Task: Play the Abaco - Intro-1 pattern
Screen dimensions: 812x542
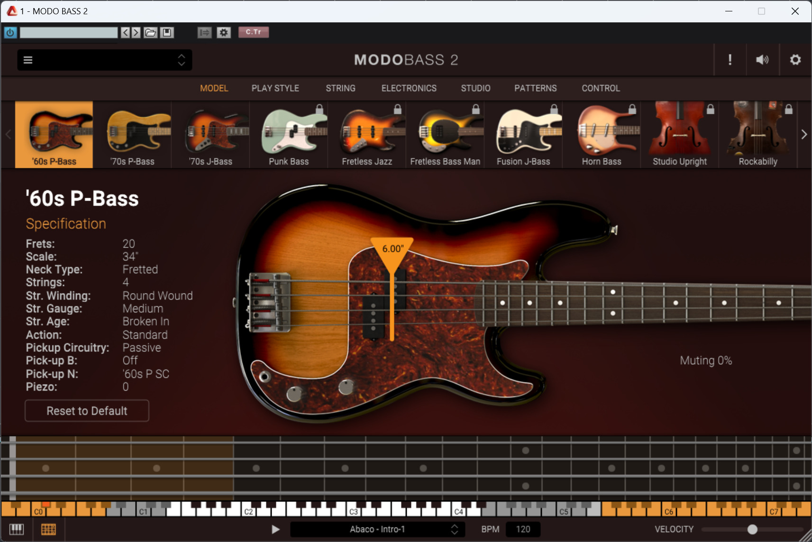Action: point(275,529)
